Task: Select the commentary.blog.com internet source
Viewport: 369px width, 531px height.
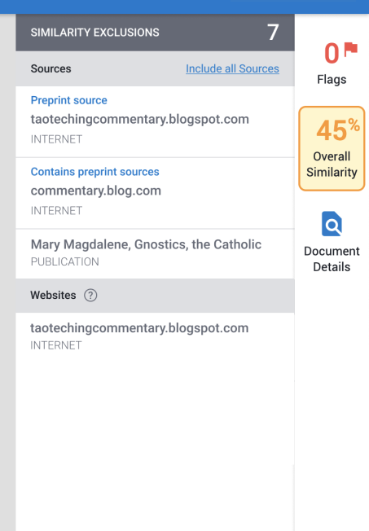Action: (x=155, y=193)
